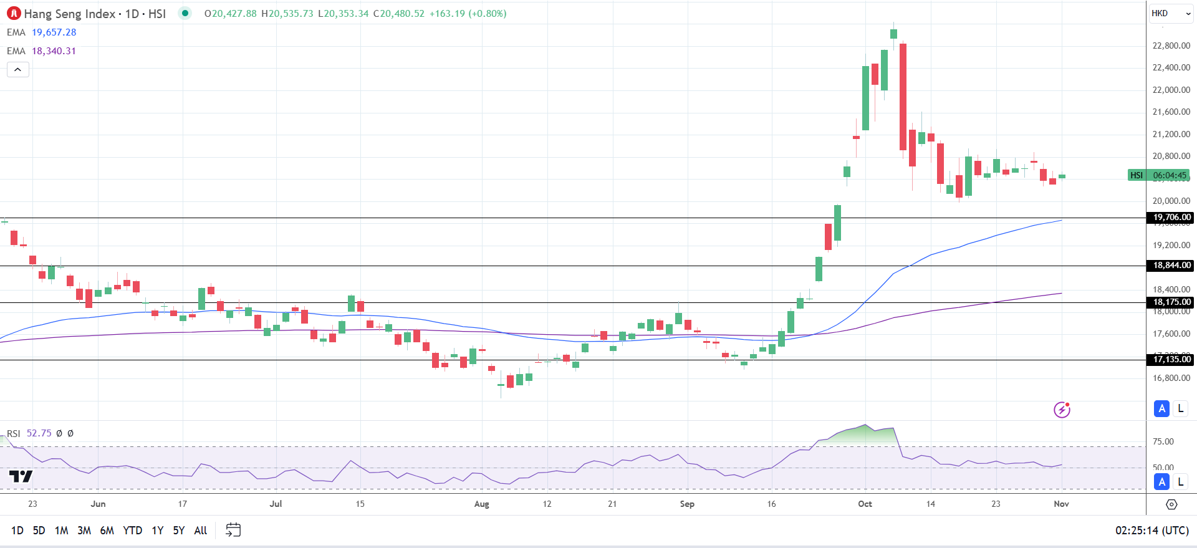Open the go to date calendar icon

click(233, 530)
